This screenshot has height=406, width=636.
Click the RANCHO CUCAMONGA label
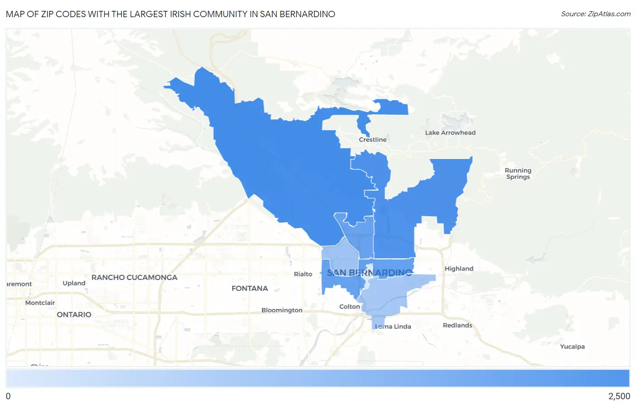(134, 277)
